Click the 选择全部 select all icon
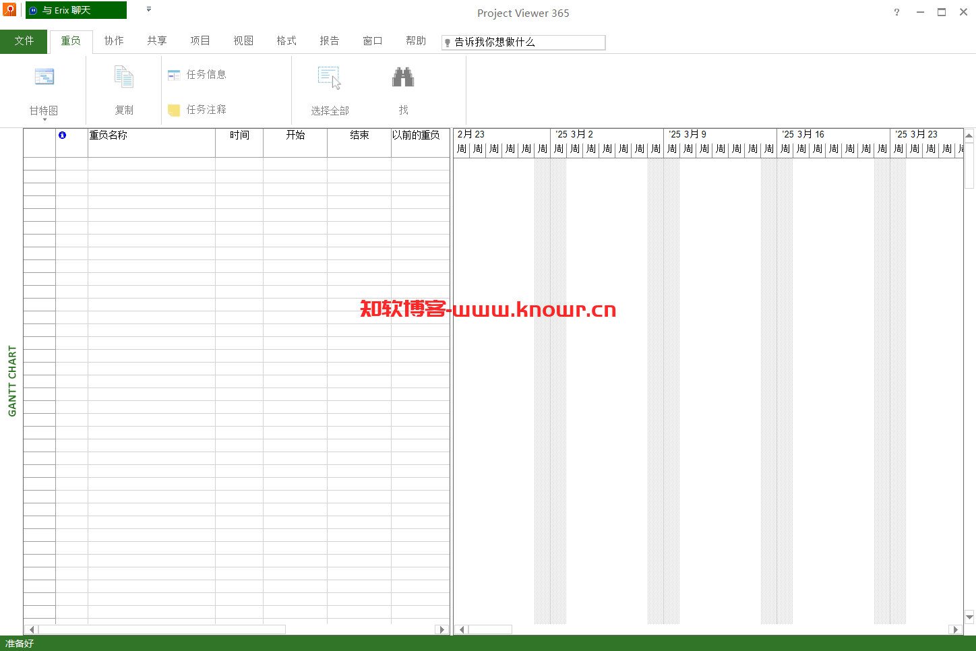This screenshot has width=976, height=651. click(x=330, y=77)
